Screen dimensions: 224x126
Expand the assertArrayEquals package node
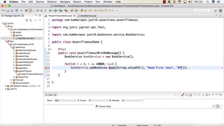14,50
